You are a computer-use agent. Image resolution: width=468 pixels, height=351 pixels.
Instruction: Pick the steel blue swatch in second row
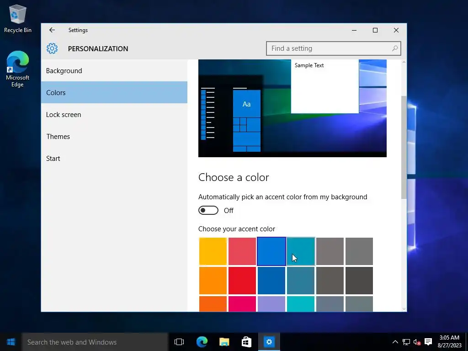click(301, 281)
